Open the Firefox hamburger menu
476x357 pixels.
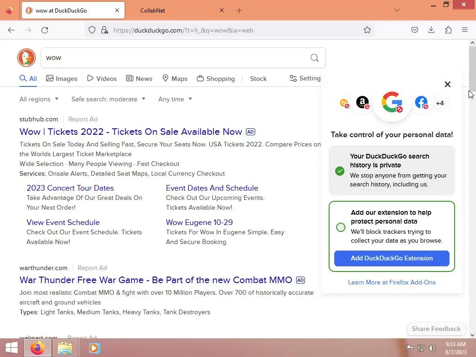[x=465, y=30]
